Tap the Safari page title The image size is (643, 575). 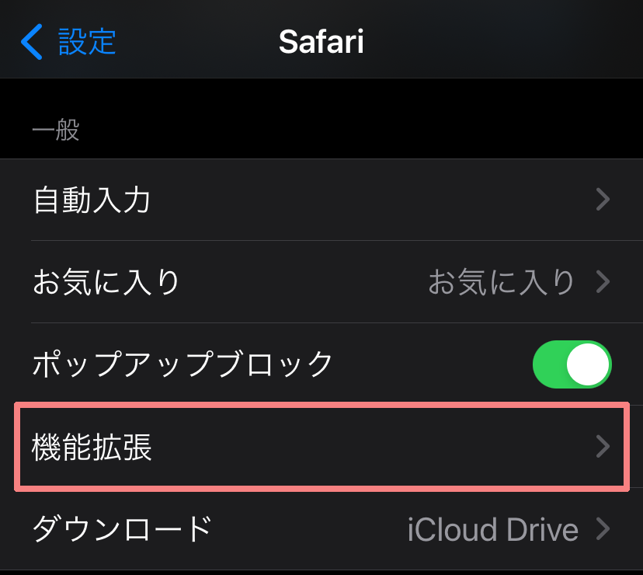click(321, 41)
